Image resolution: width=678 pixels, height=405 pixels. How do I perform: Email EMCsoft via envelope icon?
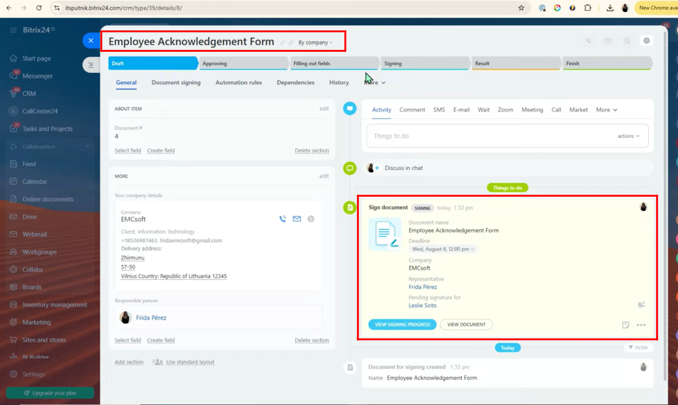297,219
